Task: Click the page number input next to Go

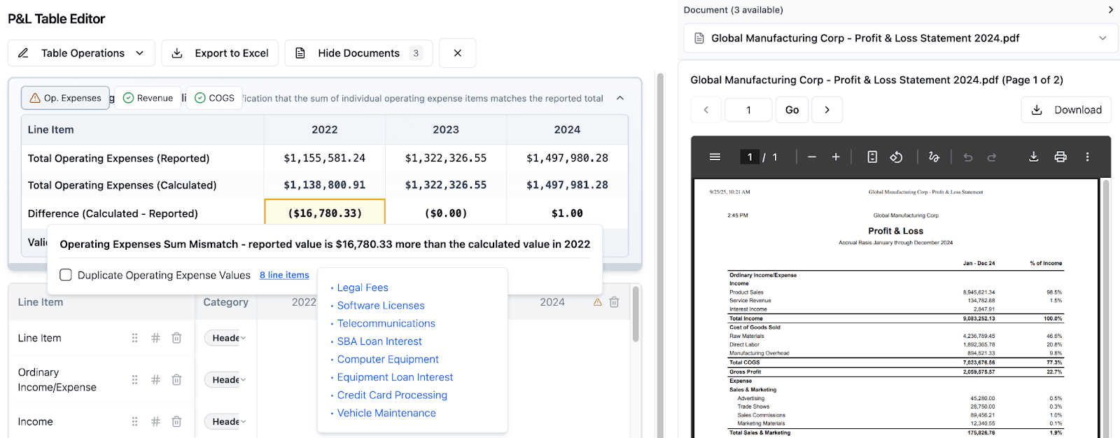Action: (748, 110)
